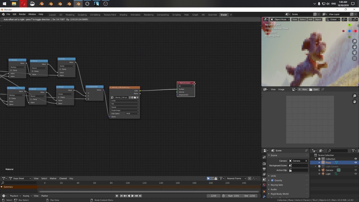
Task: Uncheck the Light Camera collection checkbox
Action: pyautogui.click(x=319, y=167)
